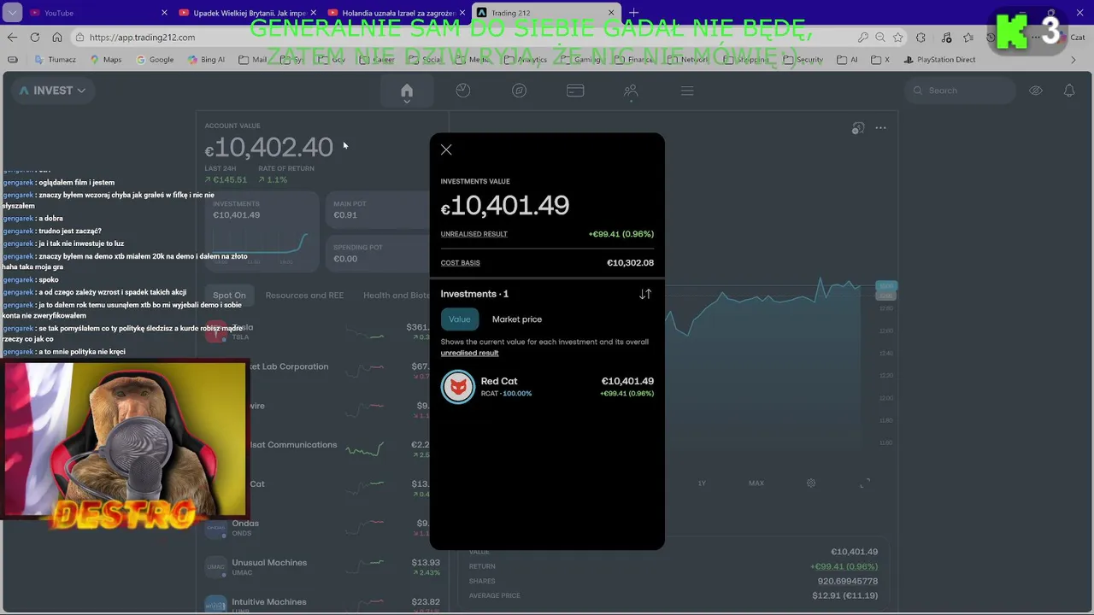
Task: Open the COST BASIS label link
Action: [x=461, y=263]
